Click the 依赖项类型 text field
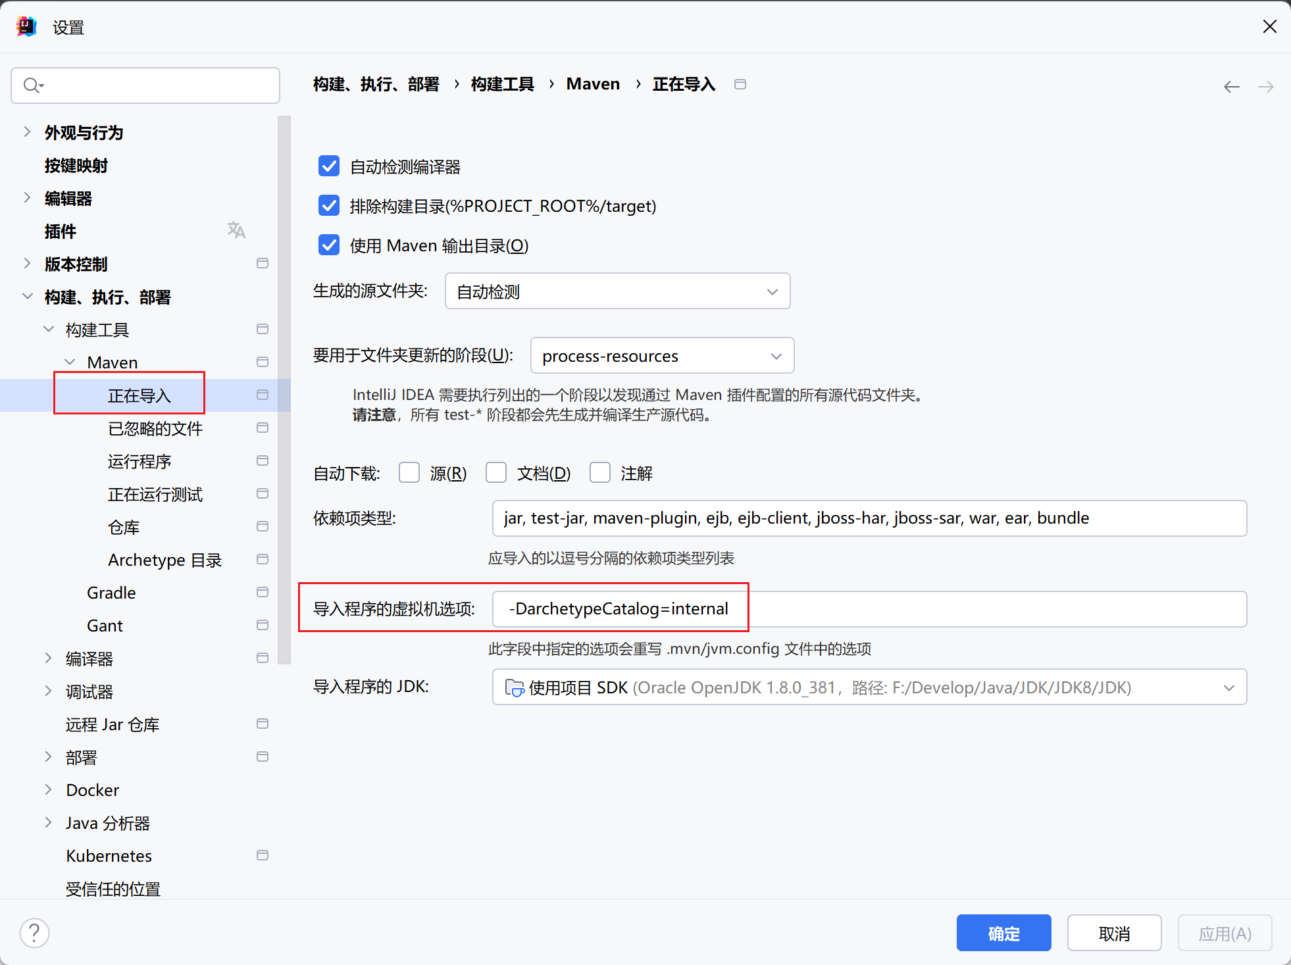 pos(869,518)
